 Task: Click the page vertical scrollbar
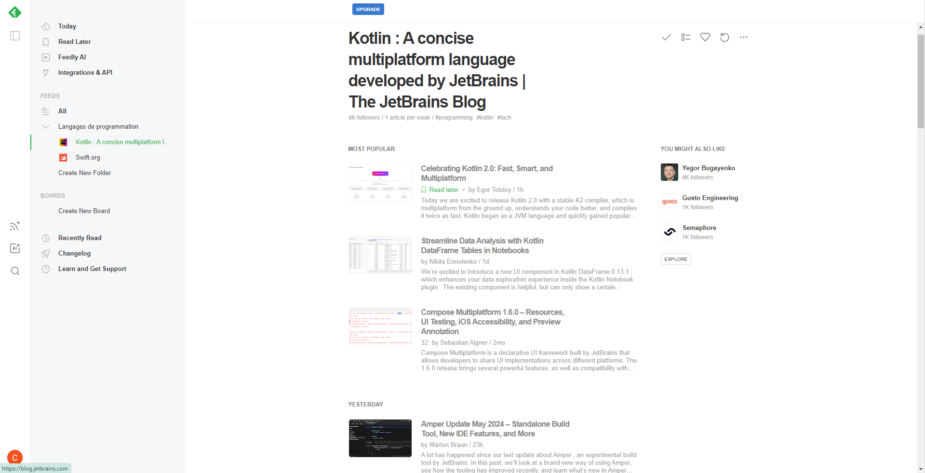921,82
